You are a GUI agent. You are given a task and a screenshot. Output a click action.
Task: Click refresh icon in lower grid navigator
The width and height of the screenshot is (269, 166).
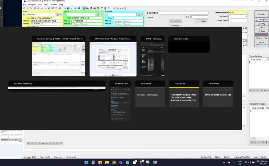click(61, 143)
